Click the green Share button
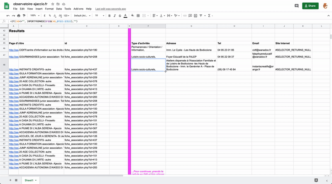332x184 pixels. (x=310, y=6)
